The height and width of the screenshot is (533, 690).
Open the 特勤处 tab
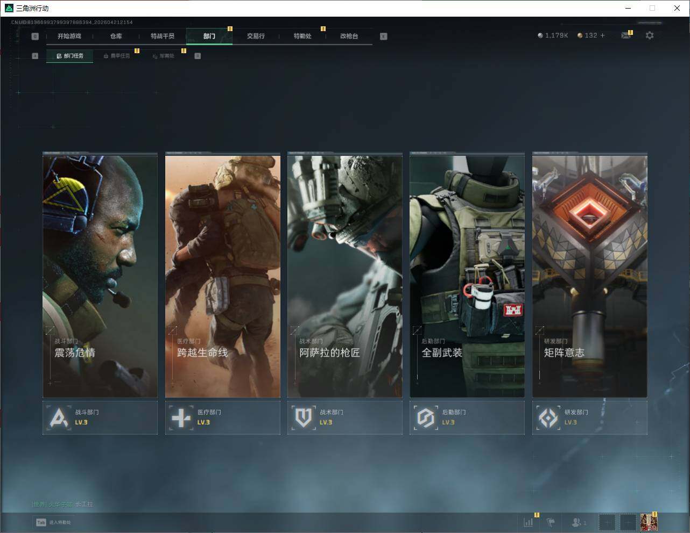302,36
